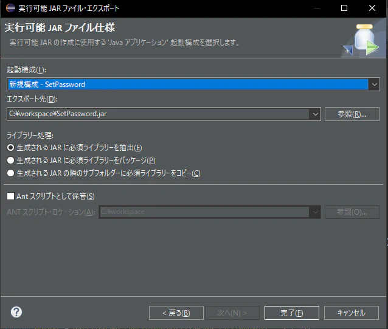Close the JAR export dialog

[372, 8]
